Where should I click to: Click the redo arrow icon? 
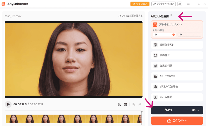(140, 104)
